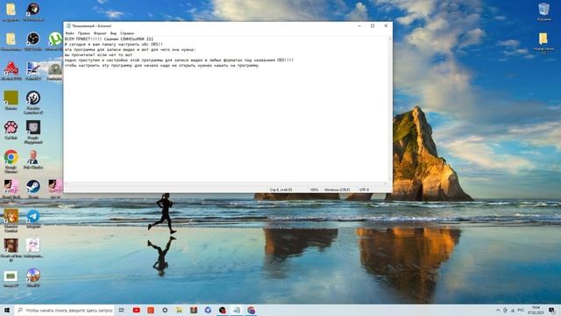Viewport: 561px width, 316px height.
Task: Select the Paradox Launcher desktop shortcut
Action: coord(33,103)
